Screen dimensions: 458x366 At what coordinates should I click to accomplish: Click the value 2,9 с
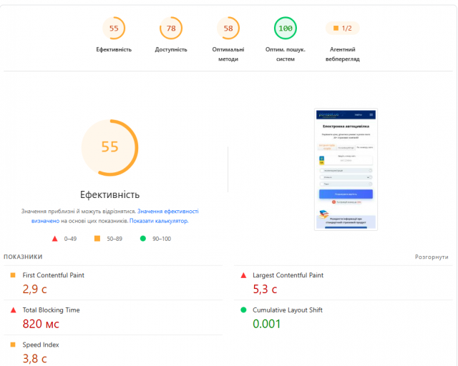(35, 290)
